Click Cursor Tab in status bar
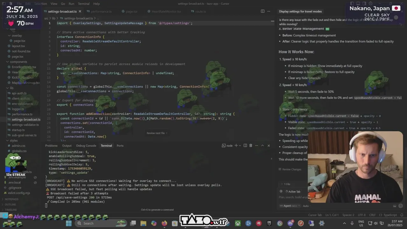The image size is (407, 229). click(315, 215)
